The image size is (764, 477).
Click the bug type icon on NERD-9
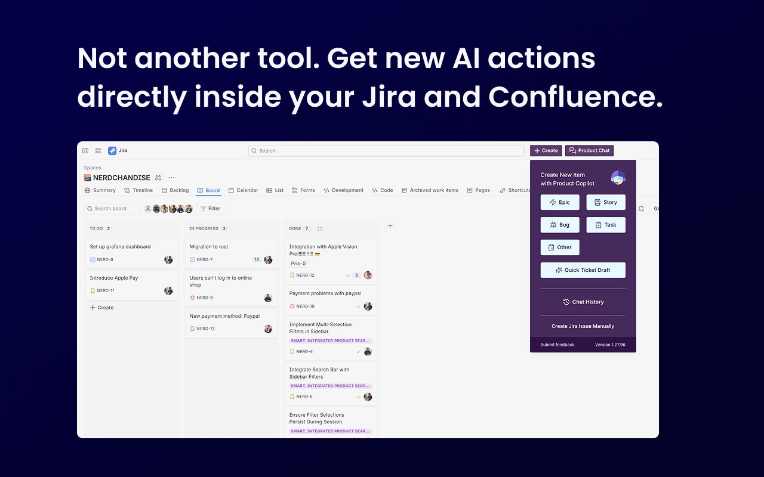coord(192,298)
